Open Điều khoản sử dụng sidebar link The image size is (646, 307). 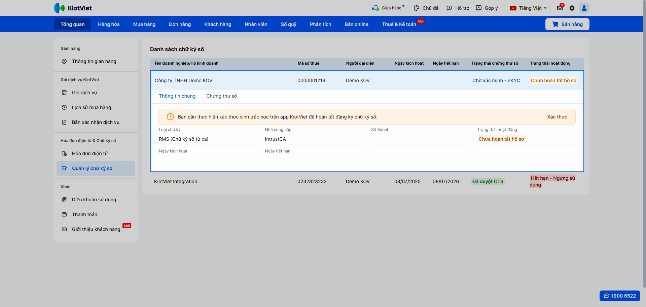[x=96, y=200]
